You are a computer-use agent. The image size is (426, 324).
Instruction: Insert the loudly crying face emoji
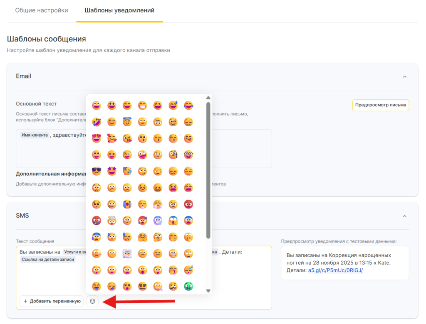(x=127, y=204)
